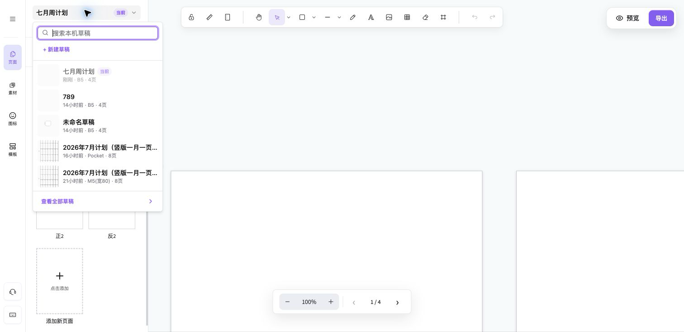Screen dimensions: 684x332
Task: Select the line tool
Action: 328,17
